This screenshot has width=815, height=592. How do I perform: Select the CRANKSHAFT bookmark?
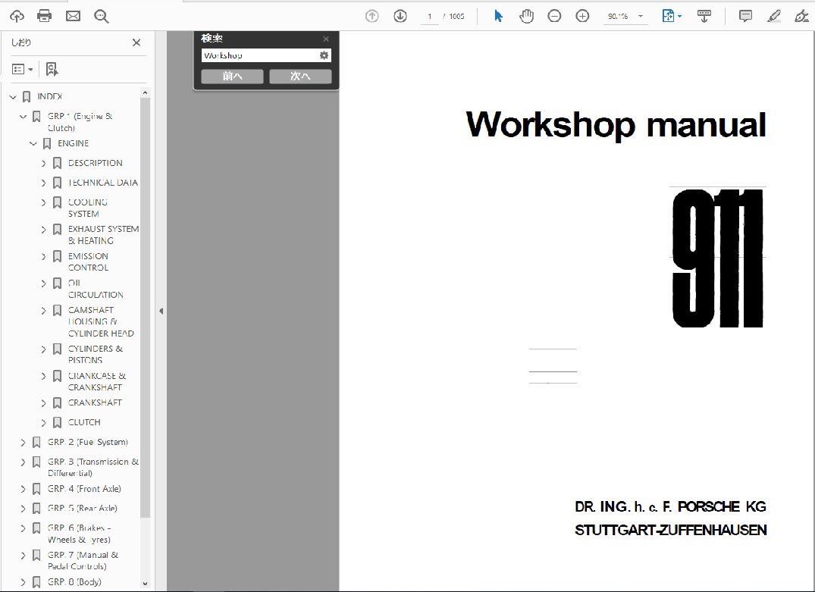(95, 402)
